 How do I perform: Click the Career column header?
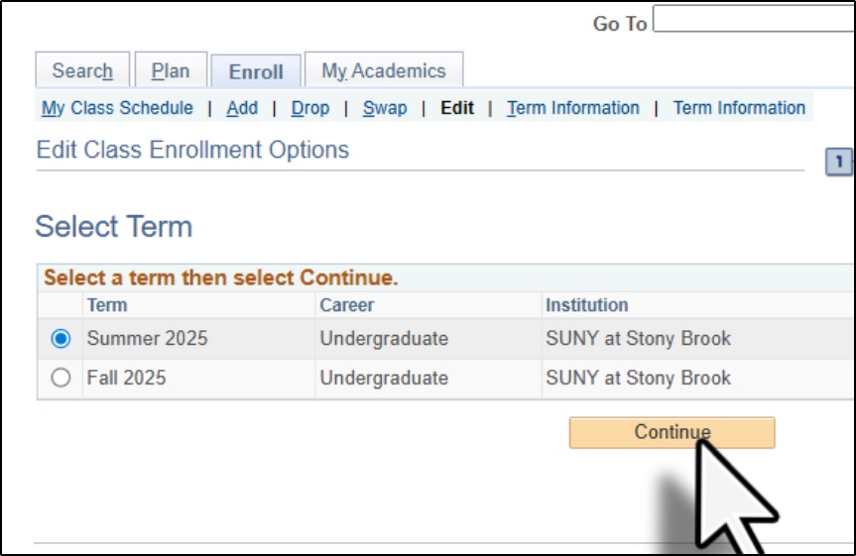point(346,305)
